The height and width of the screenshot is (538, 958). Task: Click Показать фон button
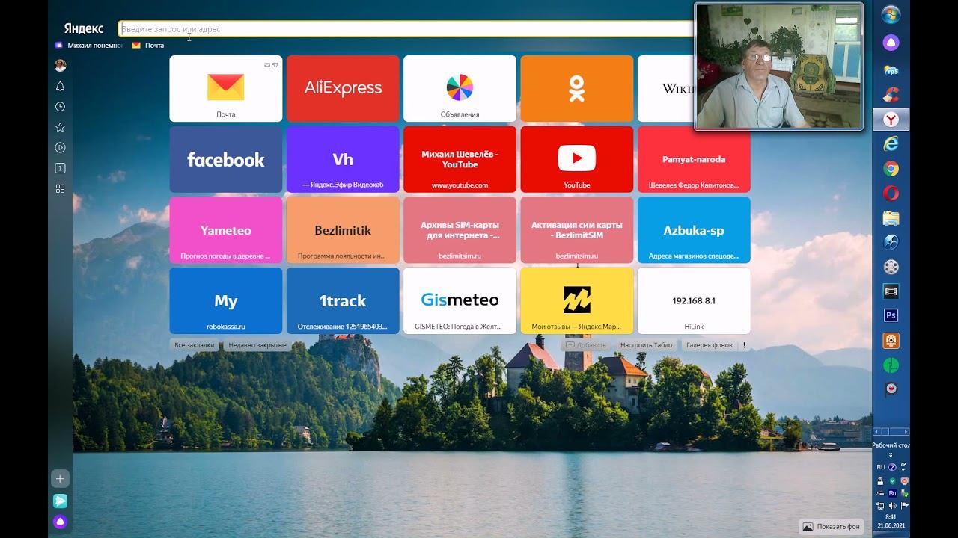[x=831, y=526]
